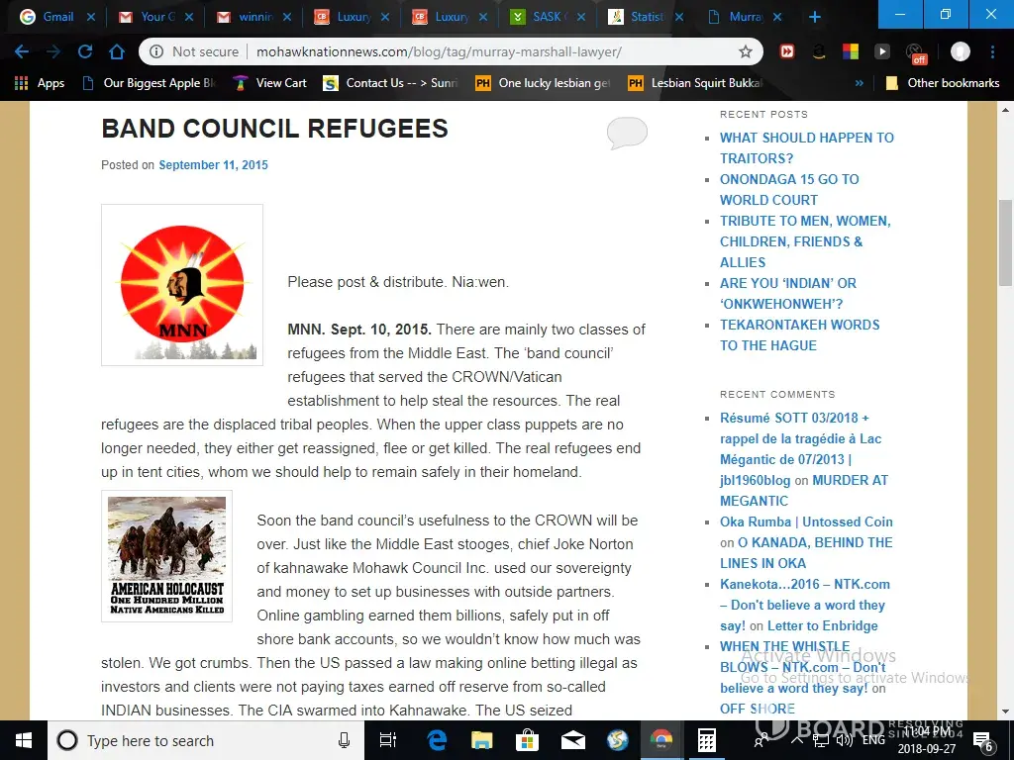Open the comment bubble for this post

coord(627,134)
